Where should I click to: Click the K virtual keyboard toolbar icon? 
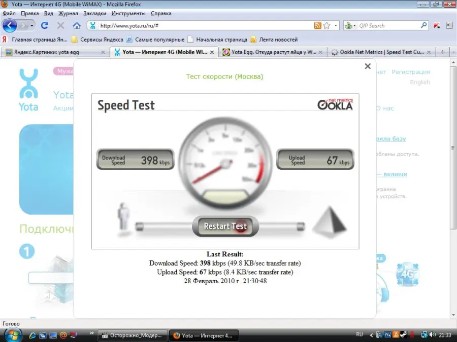point(449,26)
